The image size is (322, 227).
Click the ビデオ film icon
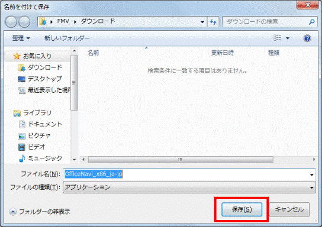tap(22, 147)
